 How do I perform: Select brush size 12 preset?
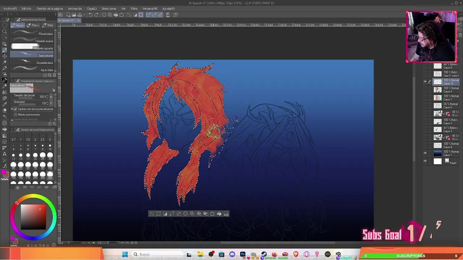[13, 156]
